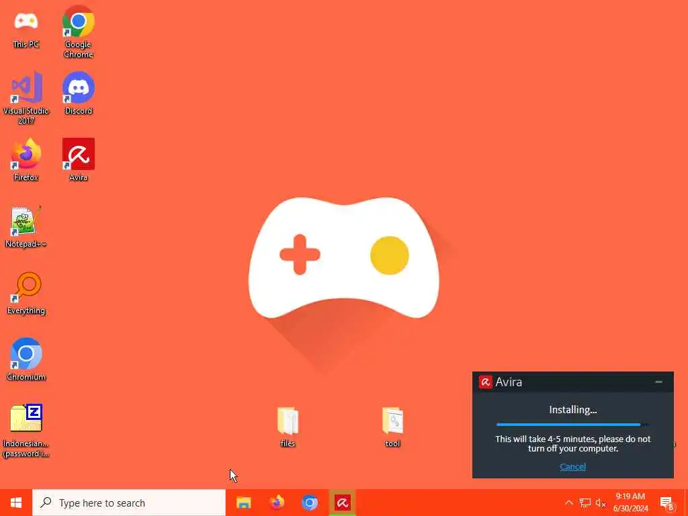This screenshot has width=688, height=516.
Task: Select the Google Chrome desktop shortcut
Action: click(79, 32)
